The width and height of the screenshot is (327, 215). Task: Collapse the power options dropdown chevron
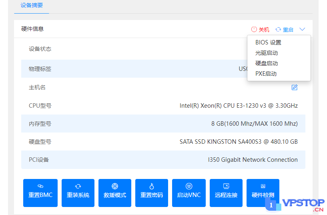(302, 29)
